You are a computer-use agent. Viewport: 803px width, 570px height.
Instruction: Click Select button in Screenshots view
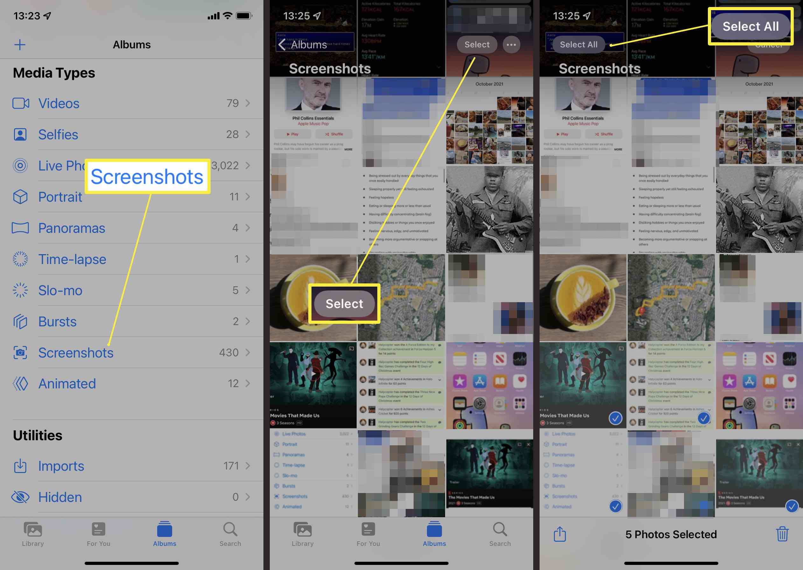coord(476,45)
